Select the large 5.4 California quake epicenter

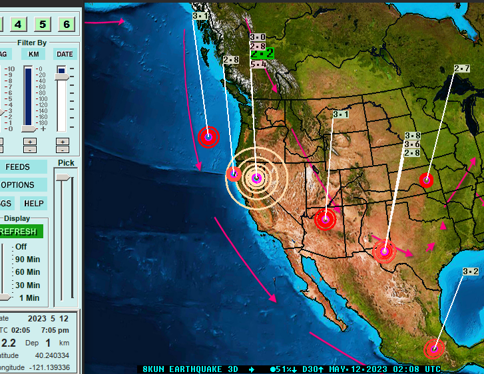pyautogui.click(x=256, y=178)
